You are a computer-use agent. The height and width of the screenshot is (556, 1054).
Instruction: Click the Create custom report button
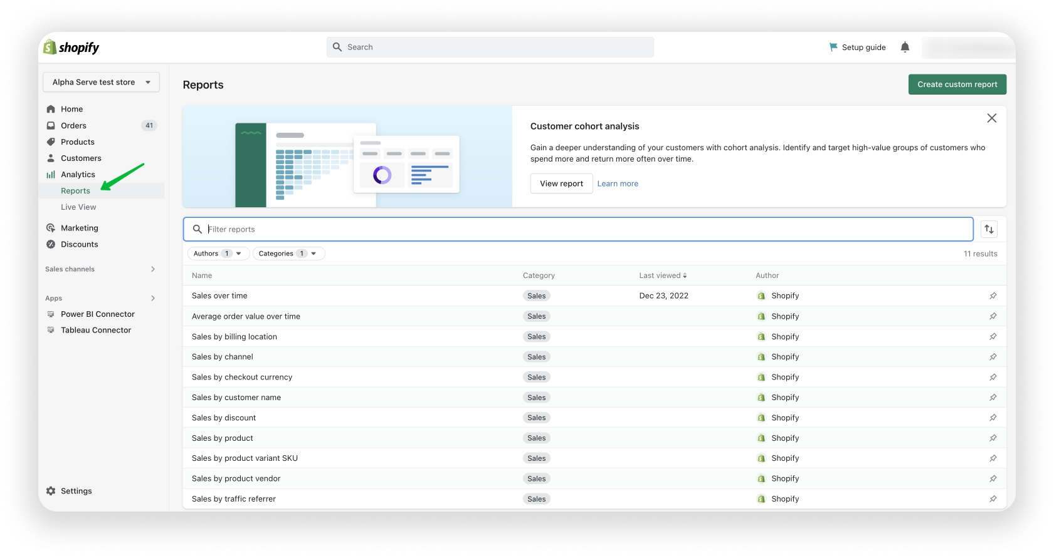957,85
